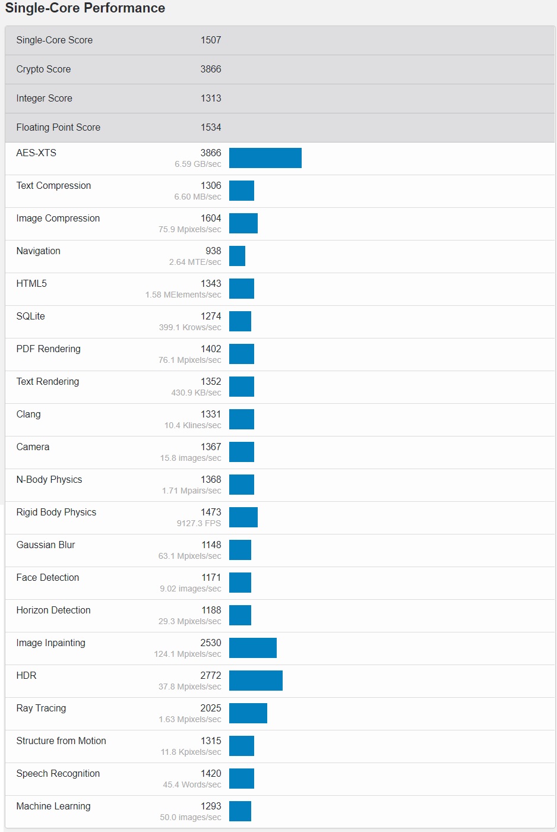Click the HDR blue score bar
Screen dimensions: 557x832
pos(255,681)
